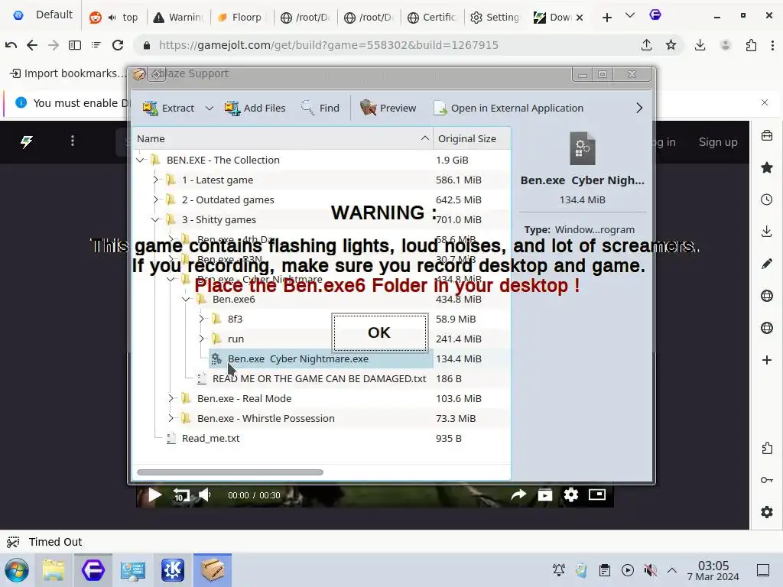This screenshot has width=783, height=587.
Task: Click Preview in Ark toolbar
Action: (x=388, y=108)
